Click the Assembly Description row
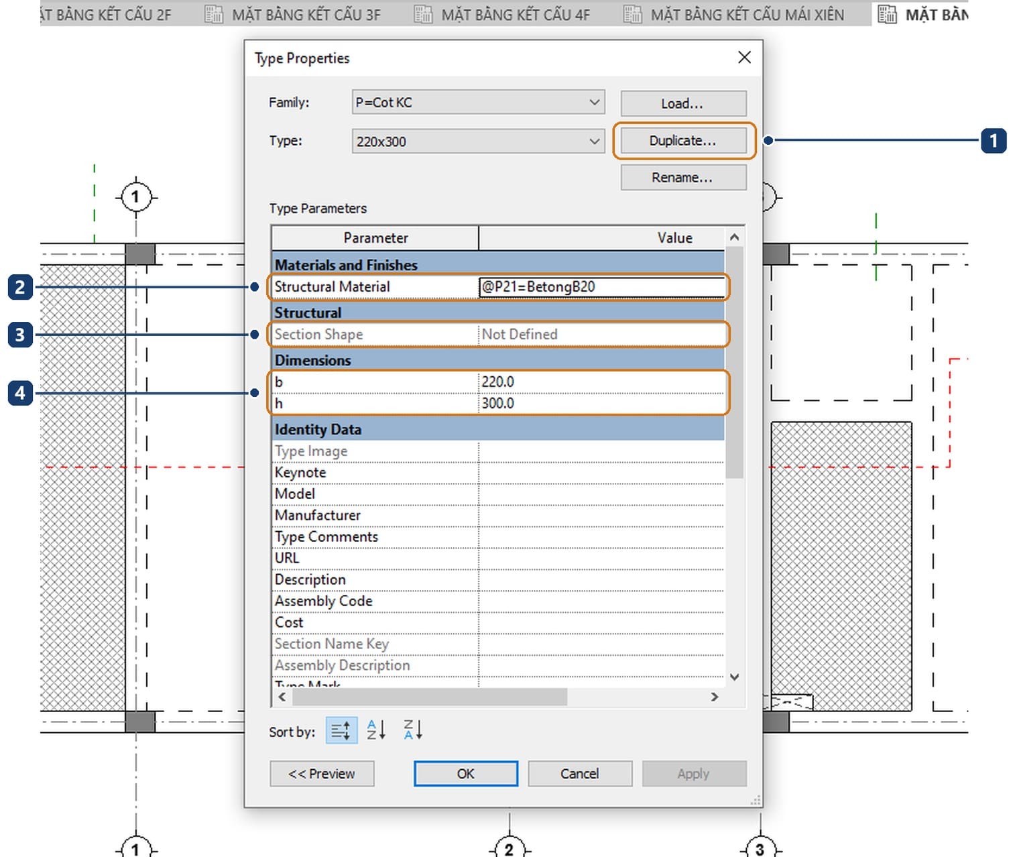This screenshot has width=1019, height=857. click(x=498, y=666)
